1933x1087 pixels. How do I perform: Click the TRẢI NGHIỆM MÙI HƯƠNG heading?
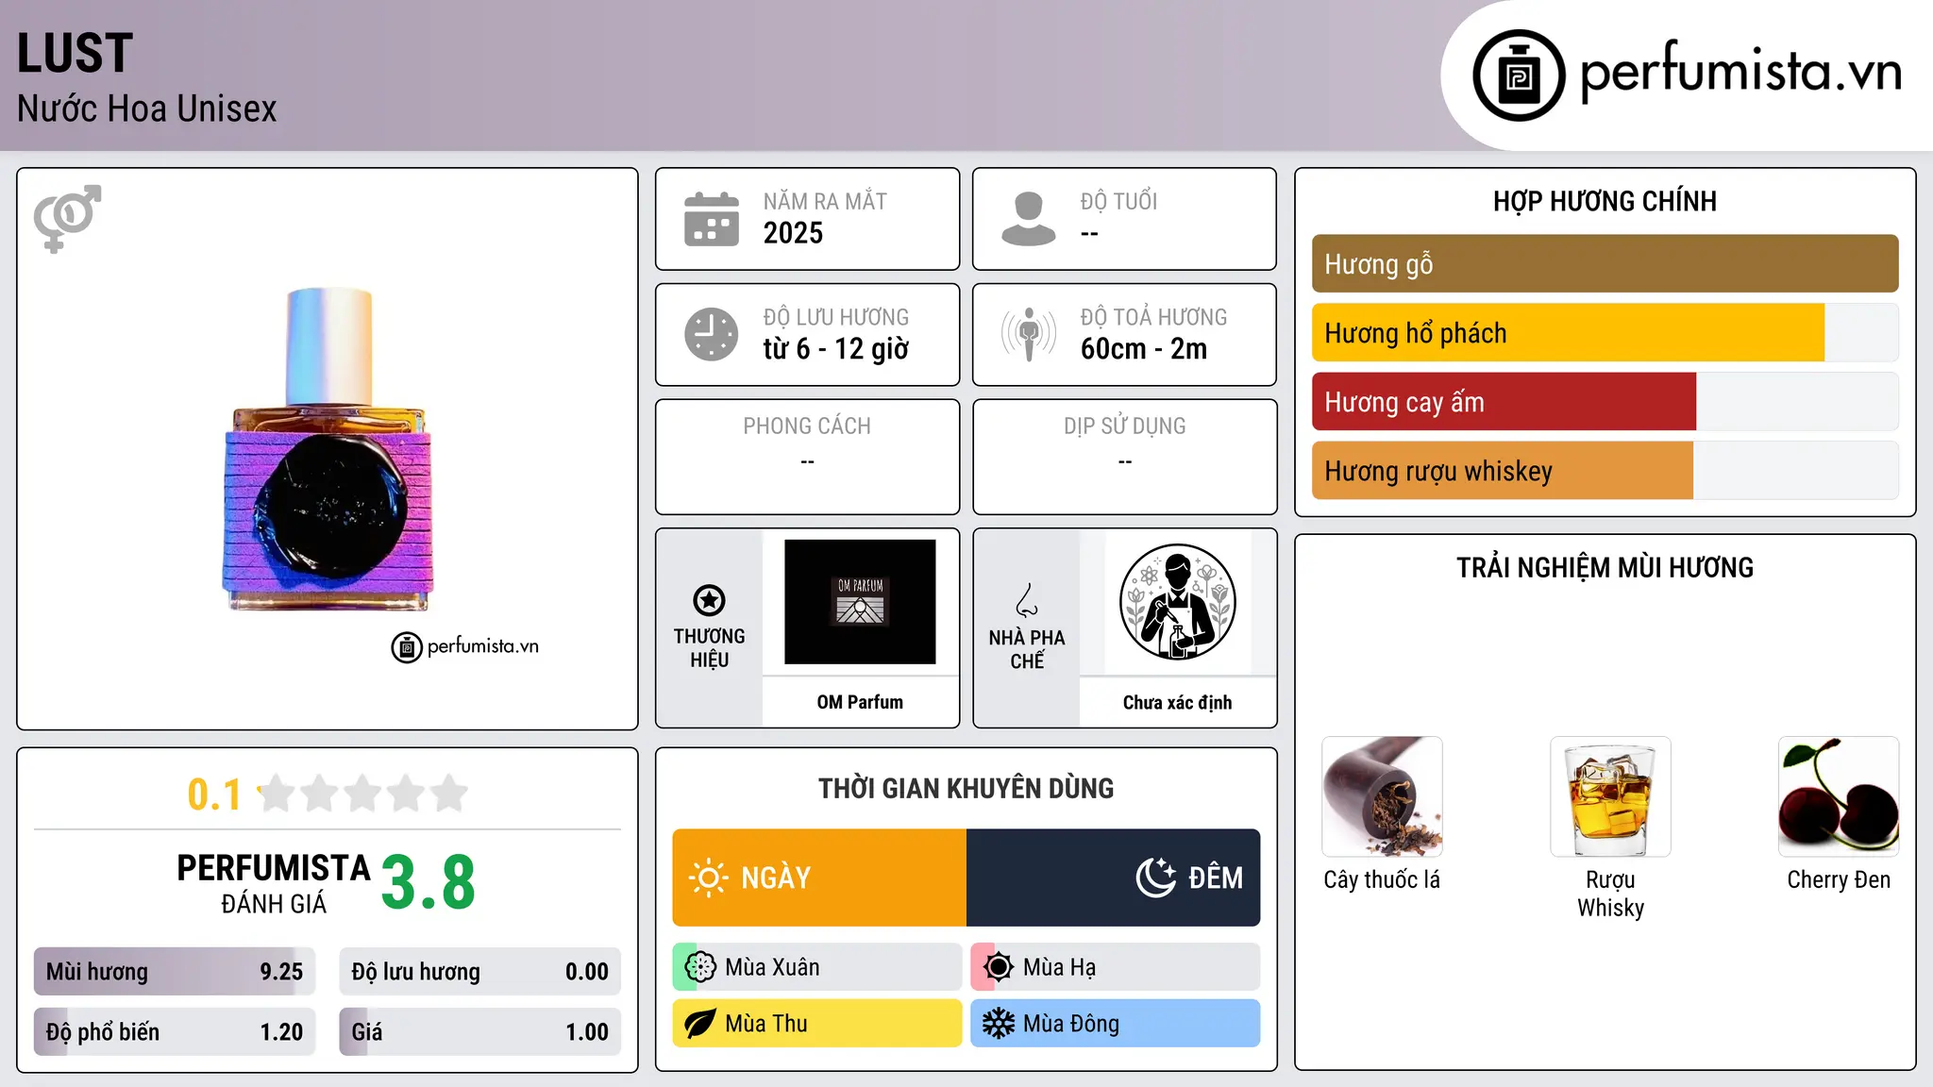[x=1605, y=567]
